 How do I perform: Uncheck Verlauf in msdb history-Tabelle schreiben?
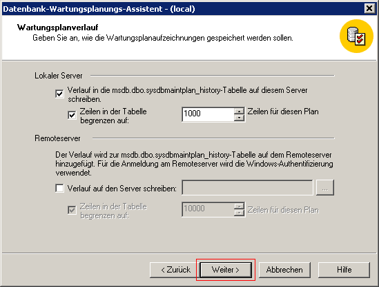click(x=59, y=94)
